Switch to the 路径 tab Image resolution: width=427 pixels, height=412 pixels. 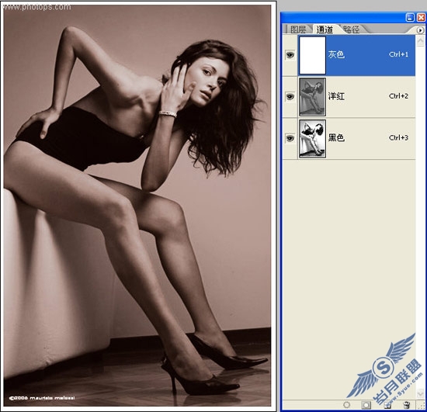click(x=351, y=29)
